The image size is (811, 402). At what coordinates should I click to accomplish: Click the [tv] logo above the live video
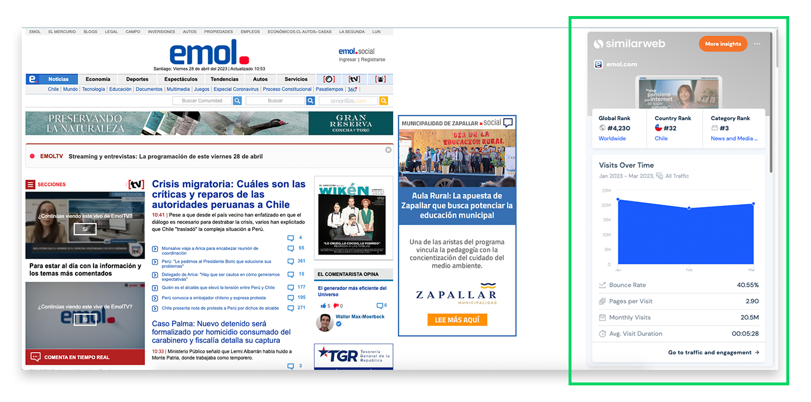coord(136,184)
